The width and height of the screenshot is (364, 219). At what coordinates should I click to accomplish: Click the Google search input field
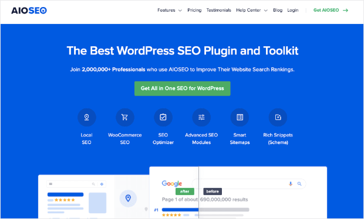tap(249, 184)
